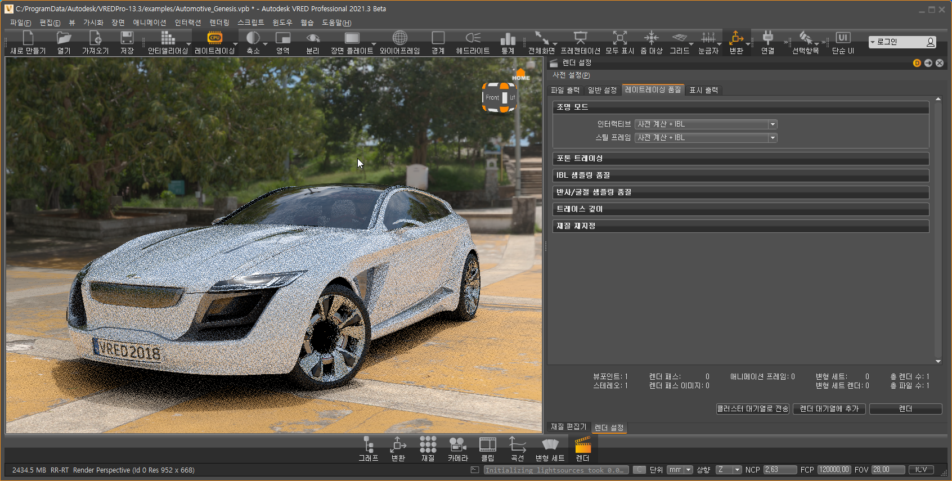Viewport: 952px width, 481px height.
Task: Open the 인터랙티브 lighting mode dropdown
Action: coord(706,124)
